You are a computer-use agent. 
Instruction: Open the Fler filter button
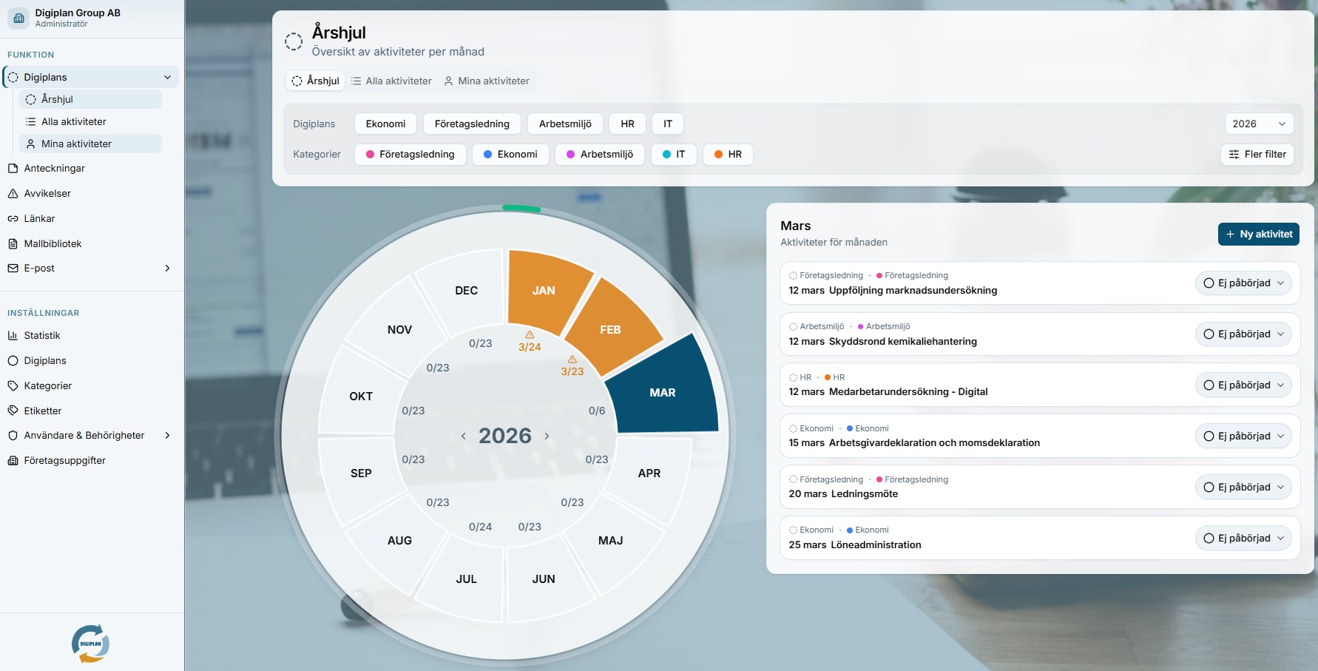point(1257,155)
